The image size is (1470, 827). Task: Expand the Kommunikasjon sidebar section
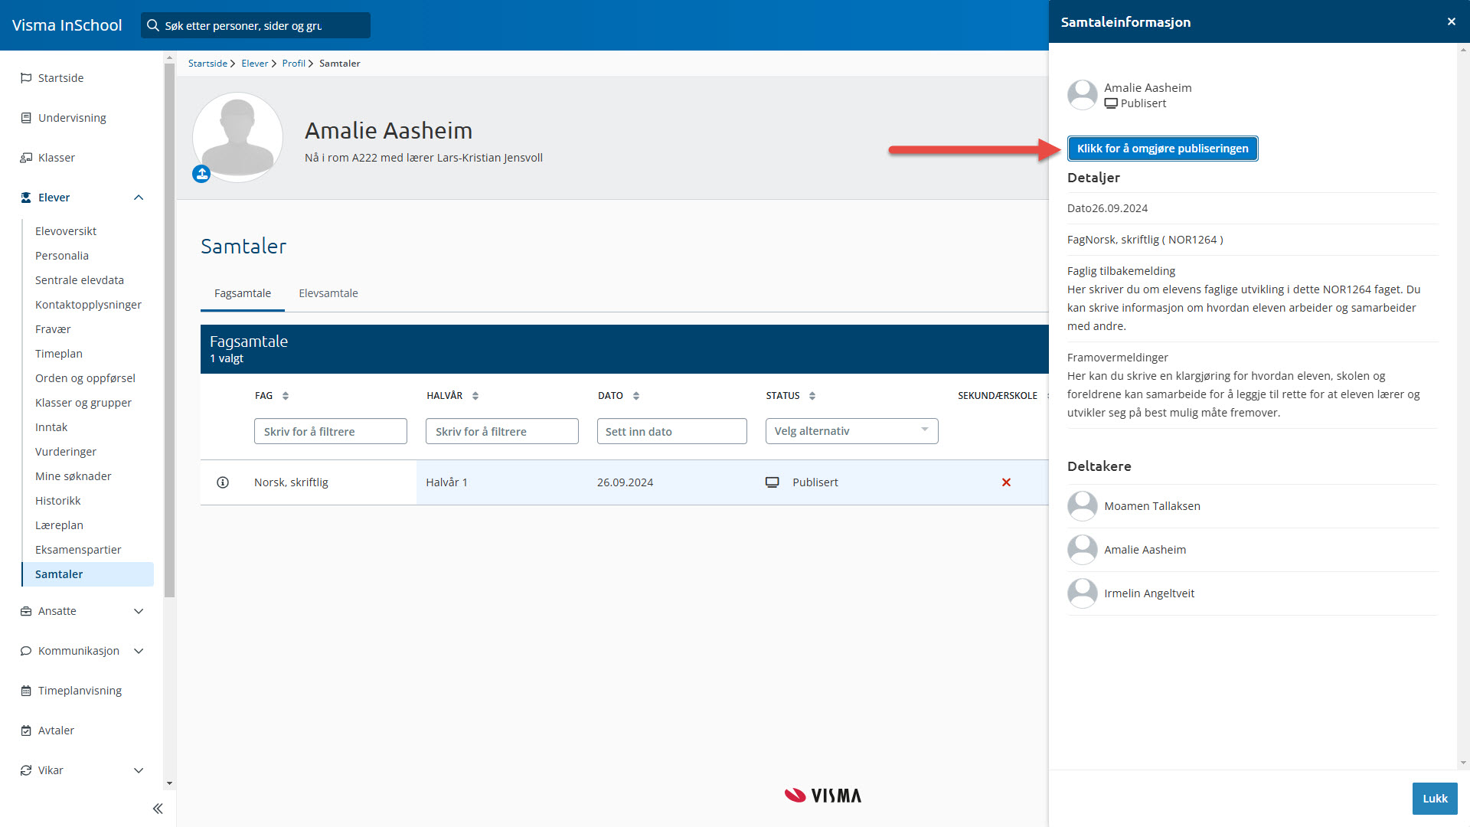[139, 651]
